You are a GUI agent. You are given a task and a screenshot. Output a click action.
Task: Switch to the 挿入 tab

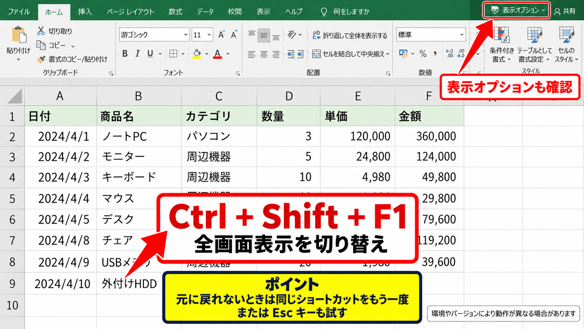click(x=85, y=12)
